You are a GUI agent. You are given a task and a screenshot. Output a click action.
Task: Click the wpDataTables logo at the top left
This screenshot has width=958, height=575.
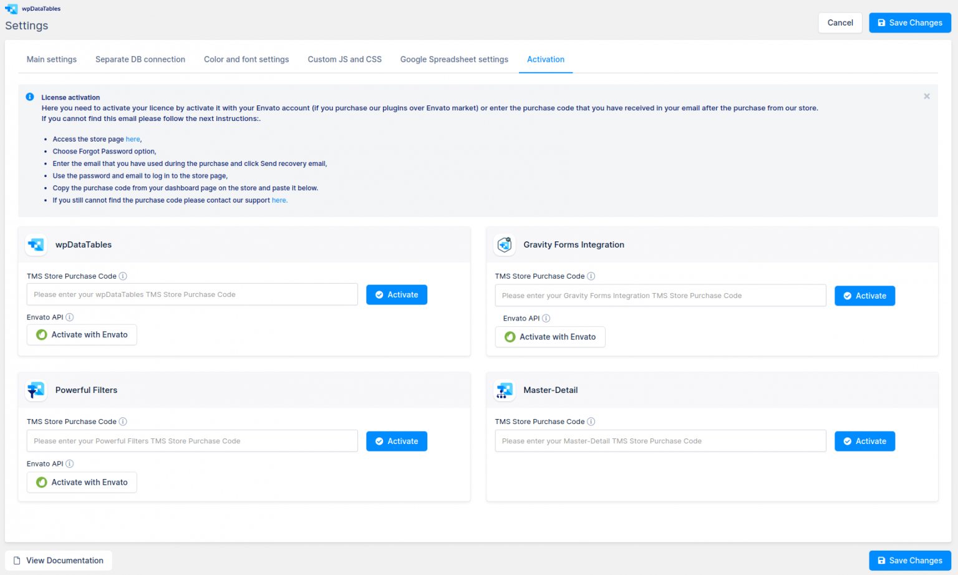[11, 8]
